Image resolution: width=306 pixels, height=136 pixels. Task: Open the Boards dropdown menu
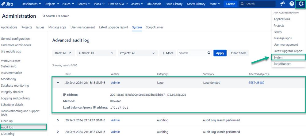(84, 4)
